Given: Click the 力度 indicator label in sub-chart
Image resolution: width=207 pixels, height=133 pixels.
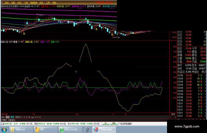Looking at the screenshot, I should (45, 42).
